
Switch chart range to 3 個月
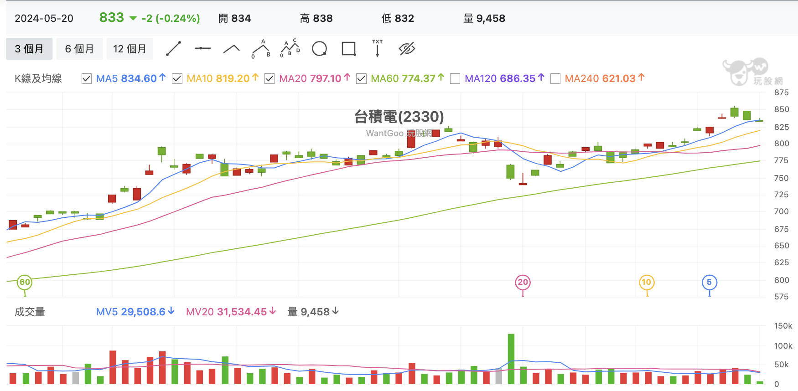point(29,49)
